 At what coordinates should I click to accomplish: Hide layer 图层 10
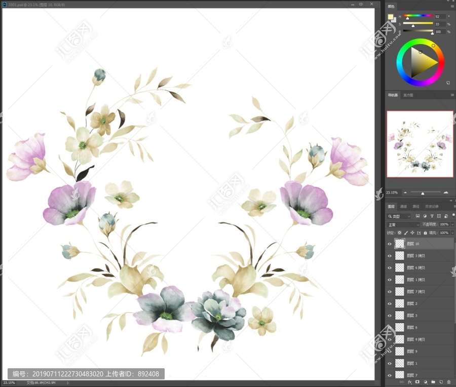(x=390, y=244)
